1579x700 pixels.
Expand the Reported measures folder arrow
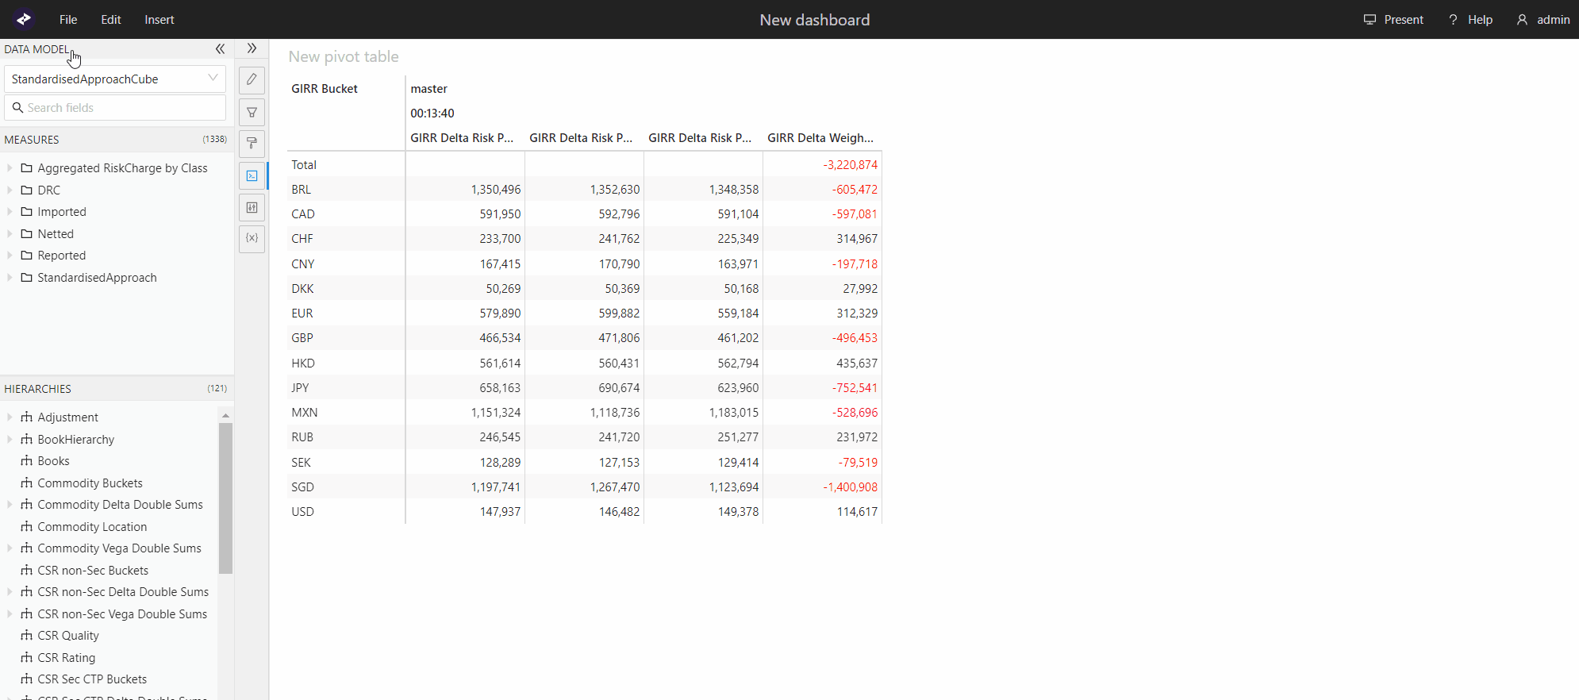[10, 256]
